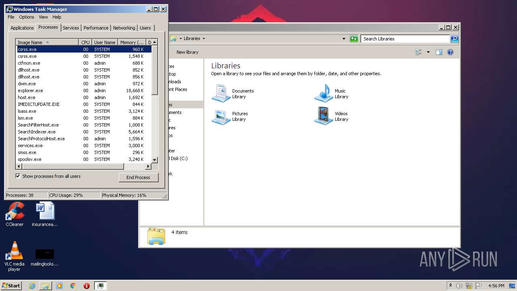Select the SearchIndexer.exe process row
Screen dimensions: 517x291
tap(84, 132)
